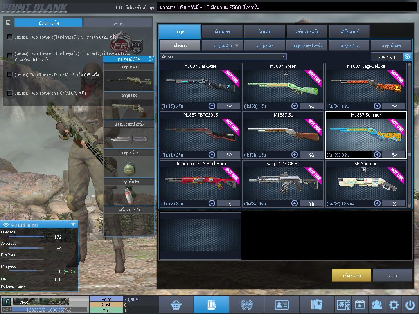Click the ออก exit button

(x=392, y=275)
